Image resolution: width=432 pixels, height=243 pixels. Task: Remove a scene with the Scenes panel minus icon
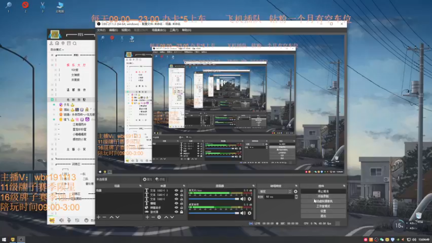point(104,217)
